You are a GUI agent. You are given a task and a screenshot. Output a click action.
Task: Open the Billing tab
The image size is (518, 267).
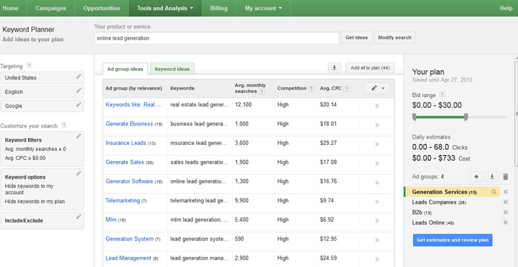point(219,8)
